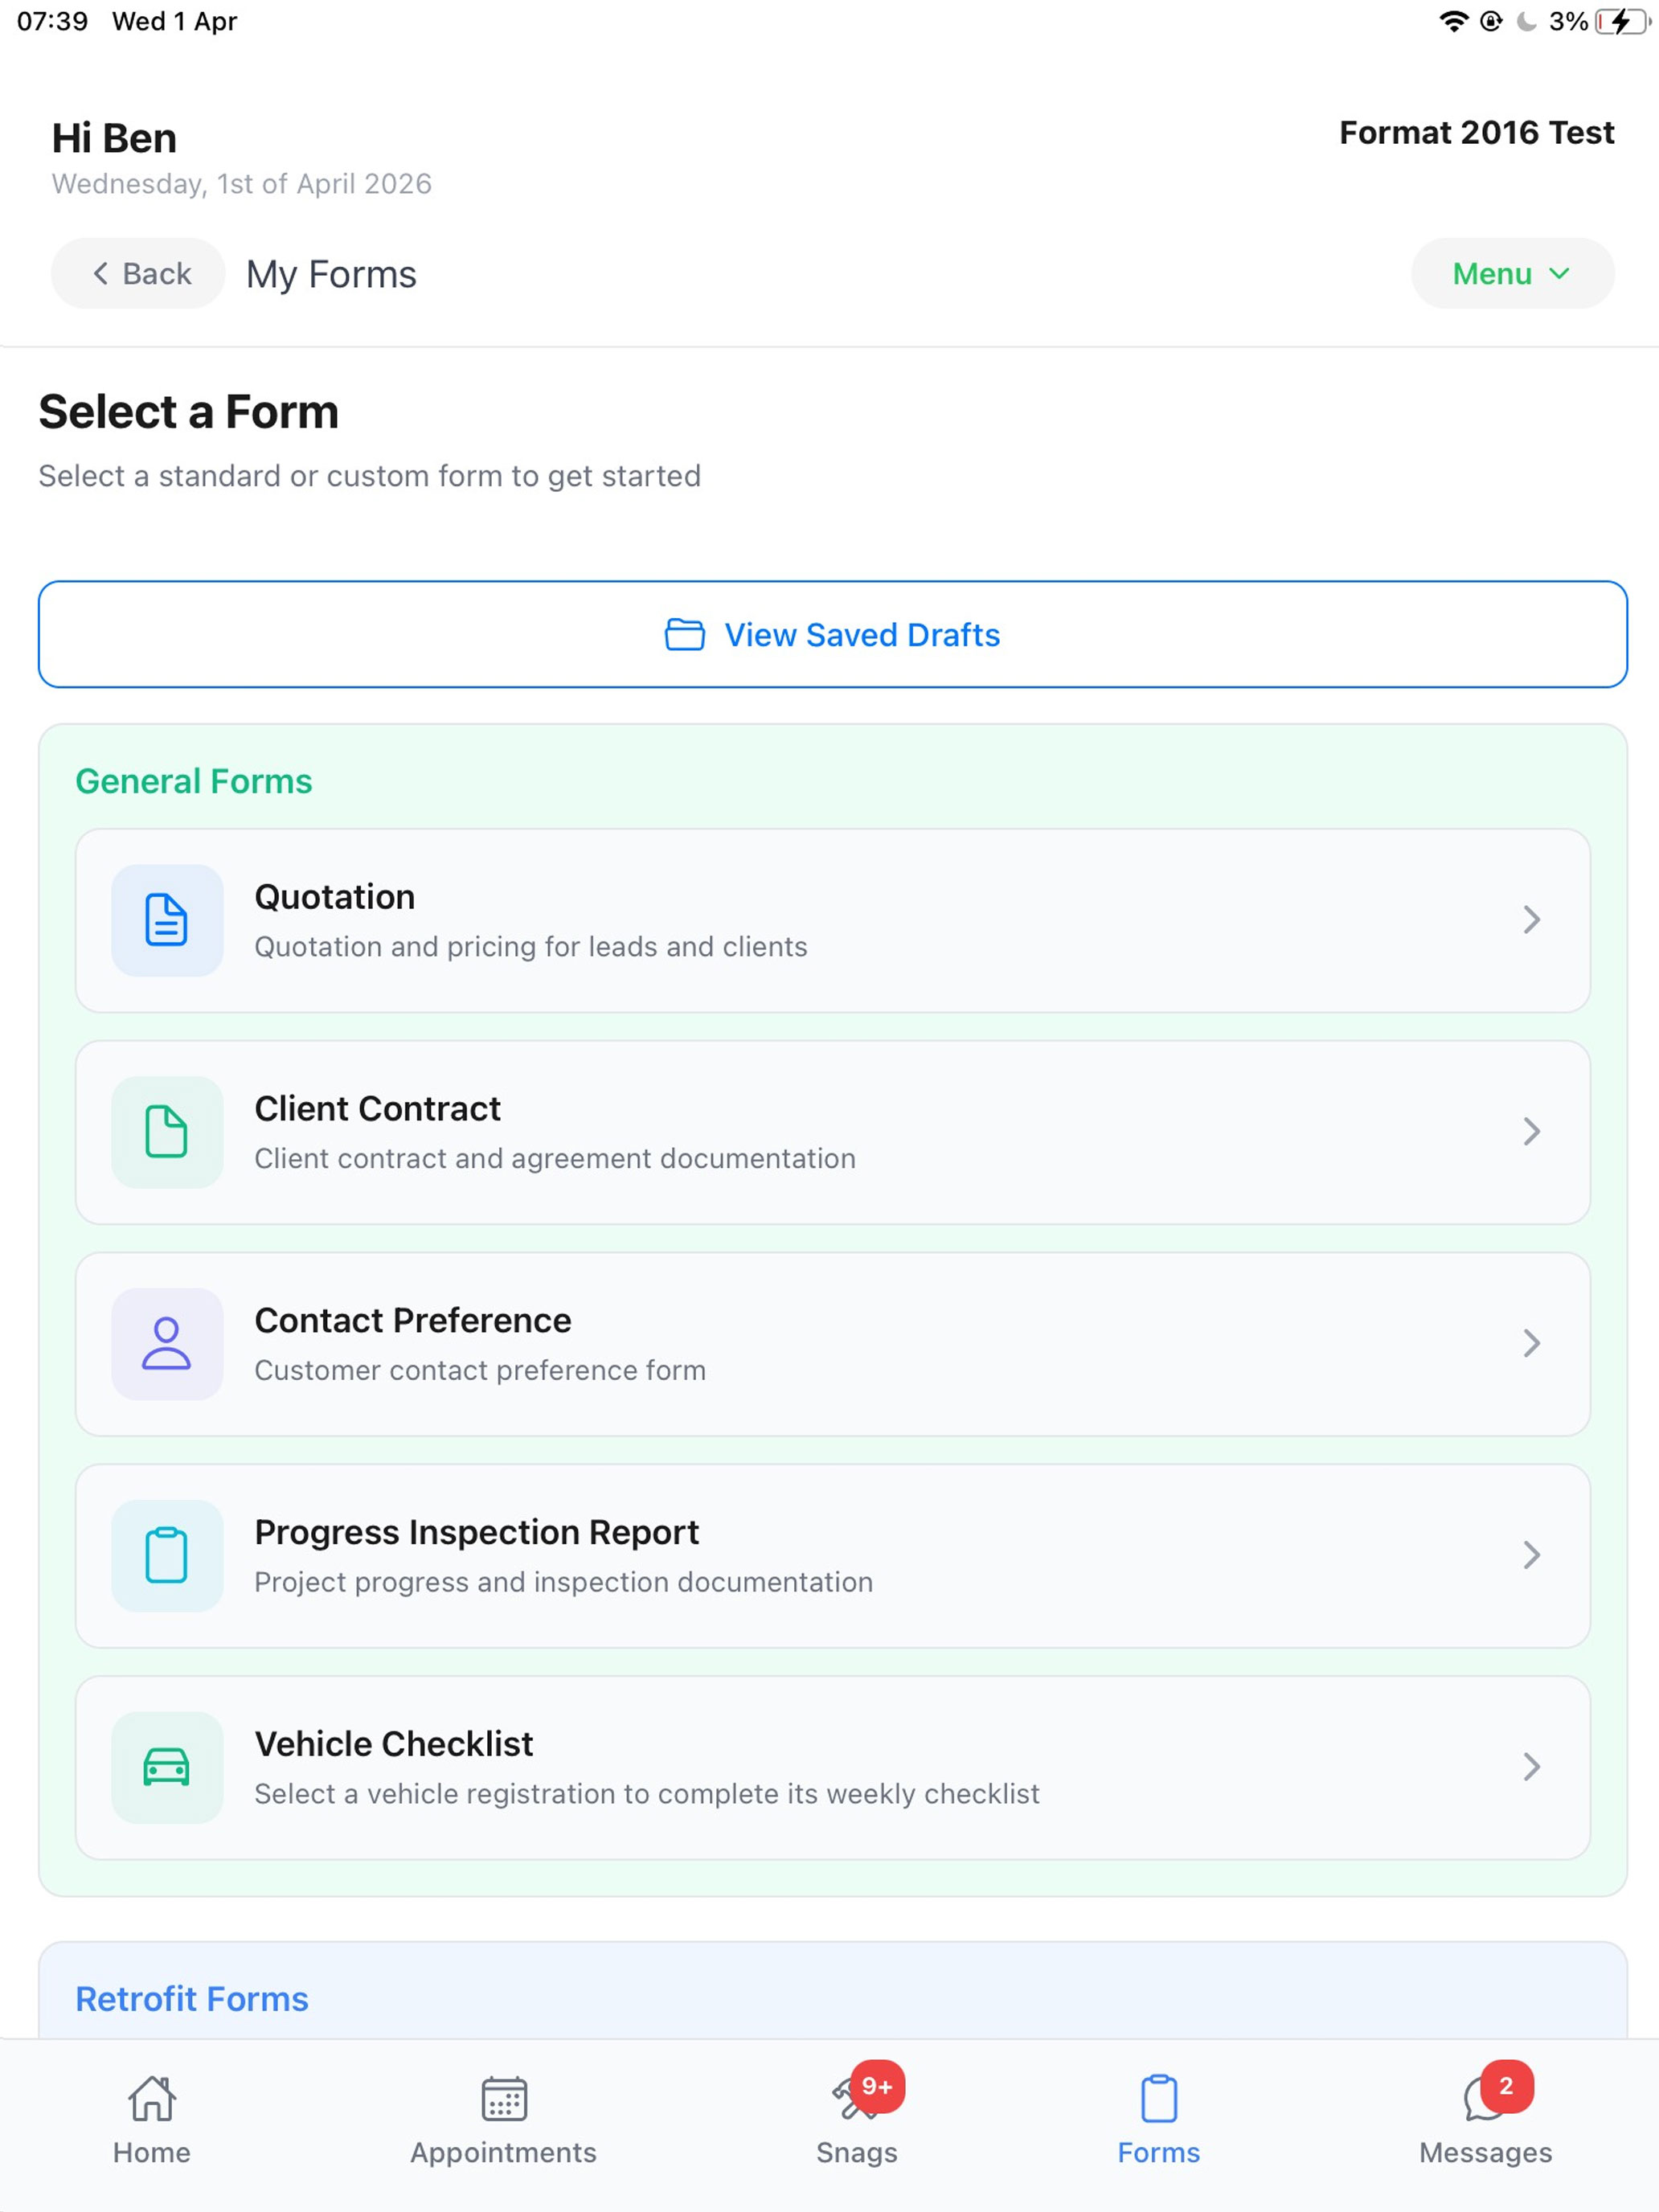1659x2212 pixels.
Task: Open View Saved Drafts
Action: click(x=832, y=634)
